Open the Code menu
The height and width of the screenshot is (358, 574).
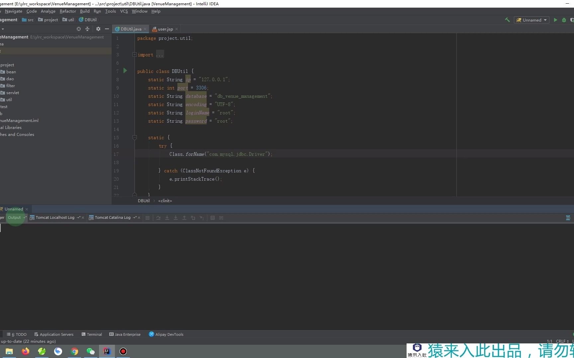(x=32, y=11)
